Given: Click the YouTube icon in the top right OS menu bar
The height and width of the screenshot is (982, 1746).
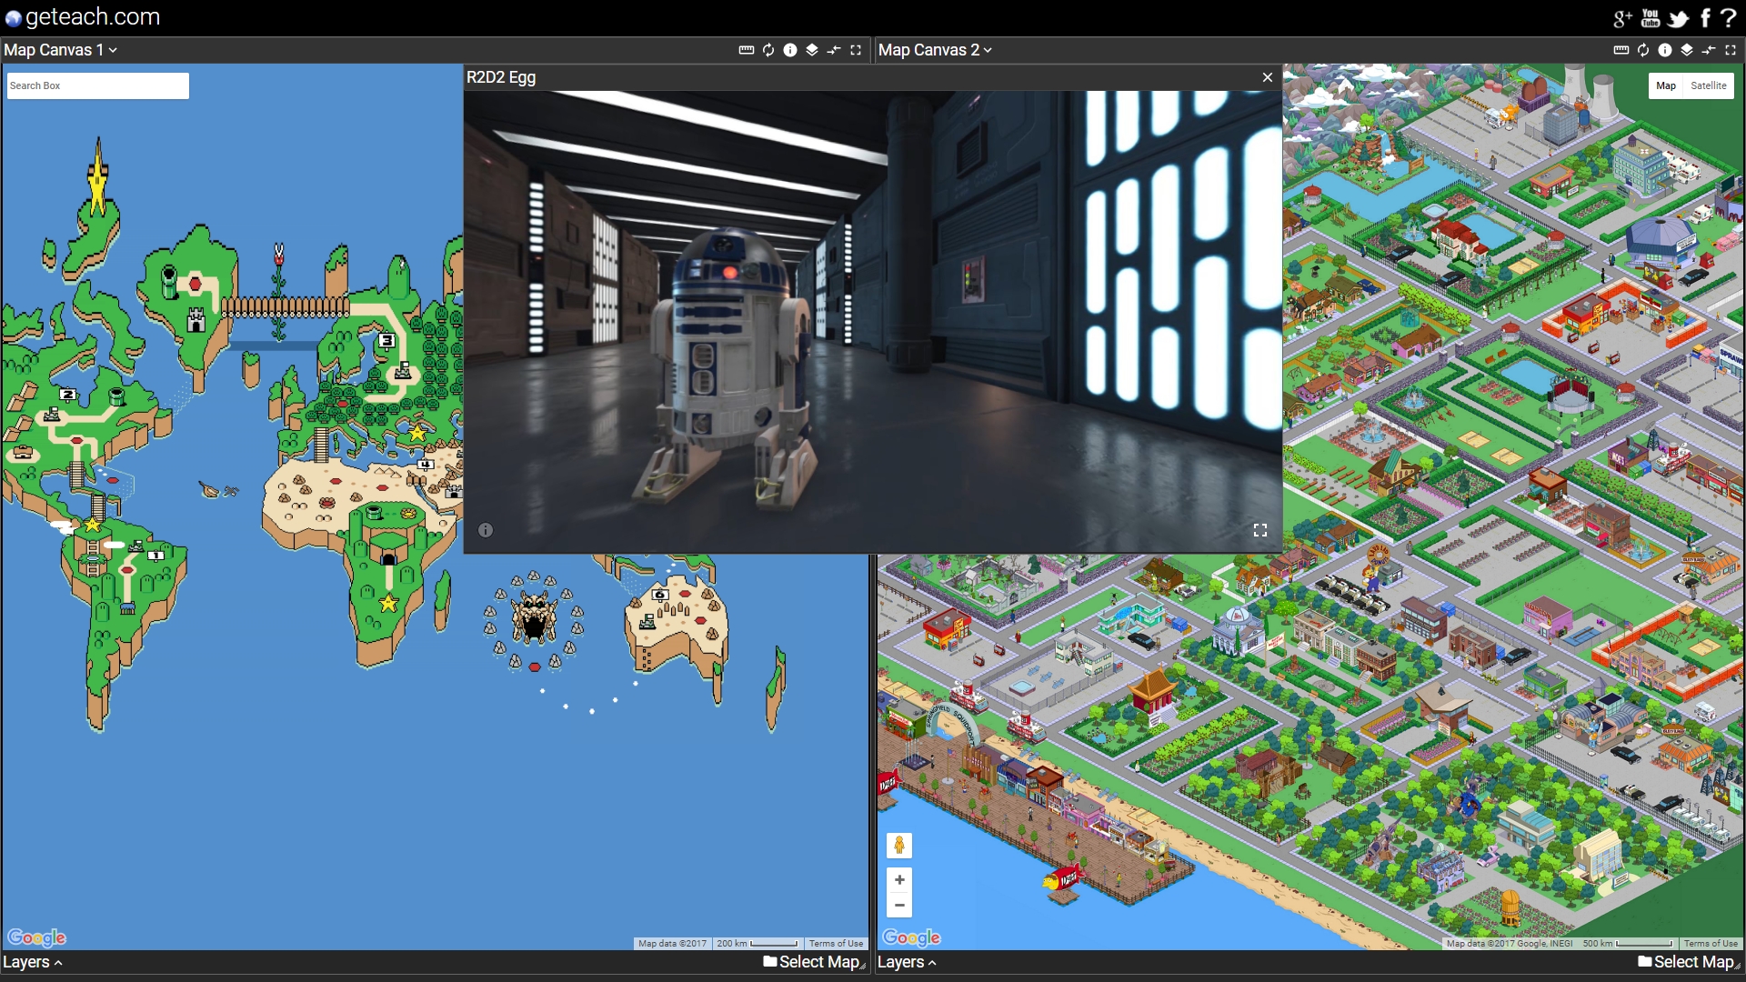Looking at the screenshot, I should (x=1651, y=16).
